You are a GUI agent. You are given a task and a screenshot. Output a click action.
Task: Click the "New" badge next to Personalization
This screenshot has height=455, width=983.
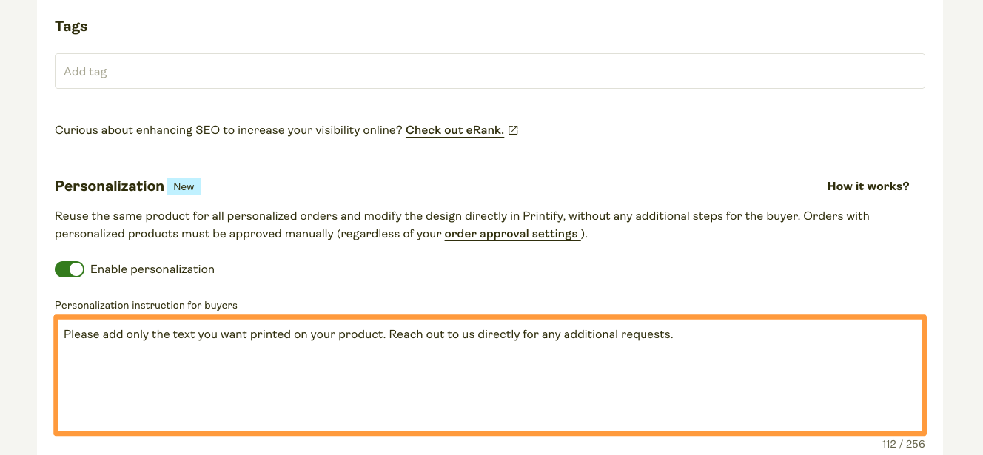[x=184, y=186]
